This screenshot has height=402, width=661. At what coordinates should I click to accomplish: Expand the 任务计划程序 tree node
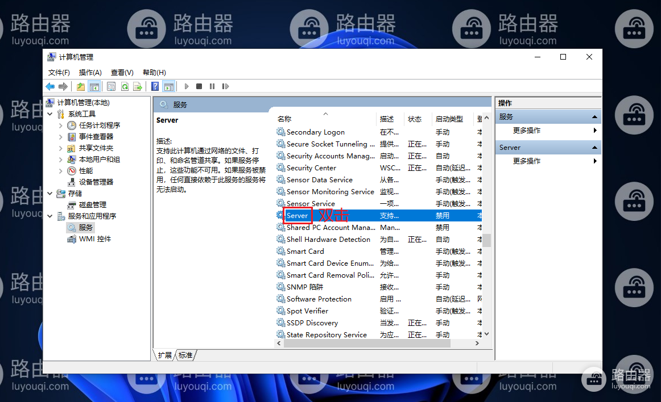click(61, 125)
